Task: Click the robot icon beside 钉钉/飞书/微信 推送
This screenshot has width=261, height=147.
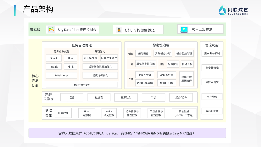Action: tap(119, 30)
